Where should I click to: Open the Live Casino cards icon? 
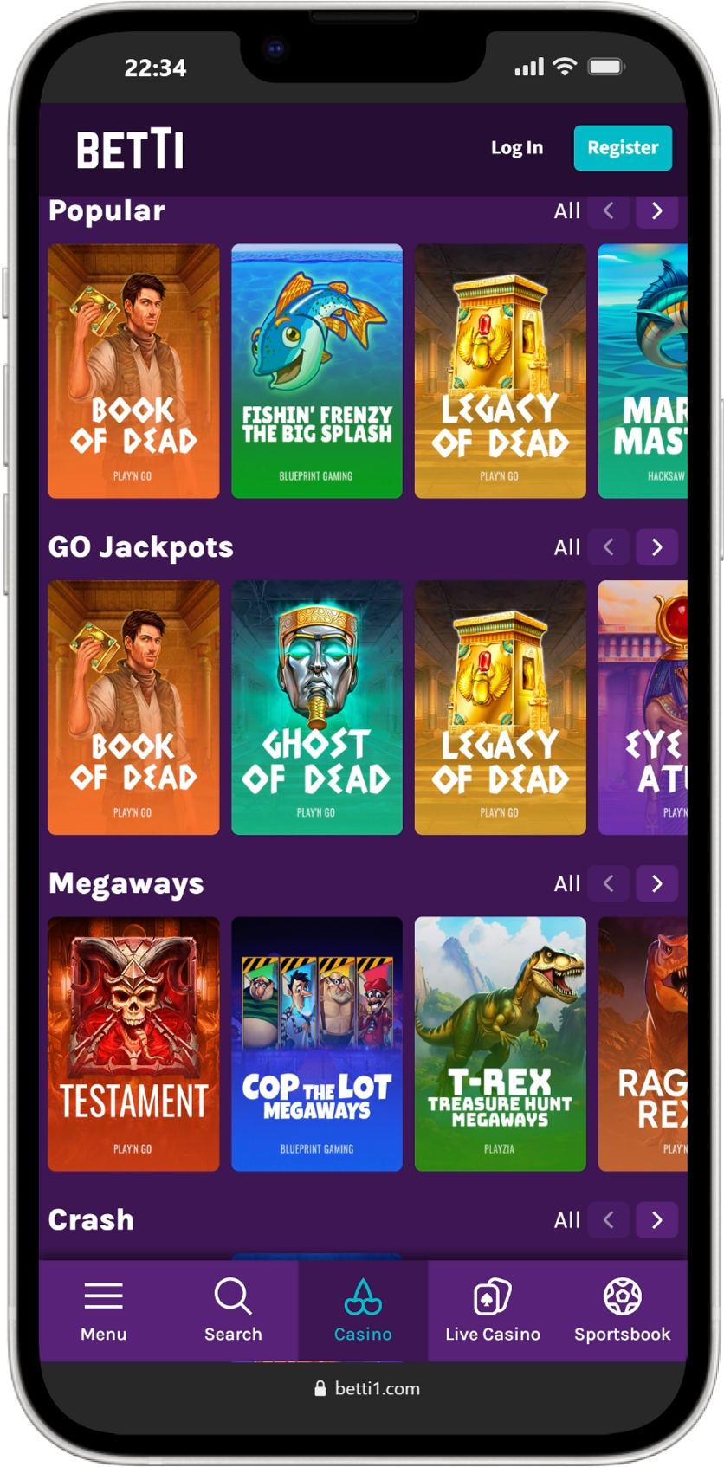click(493, 1296)
